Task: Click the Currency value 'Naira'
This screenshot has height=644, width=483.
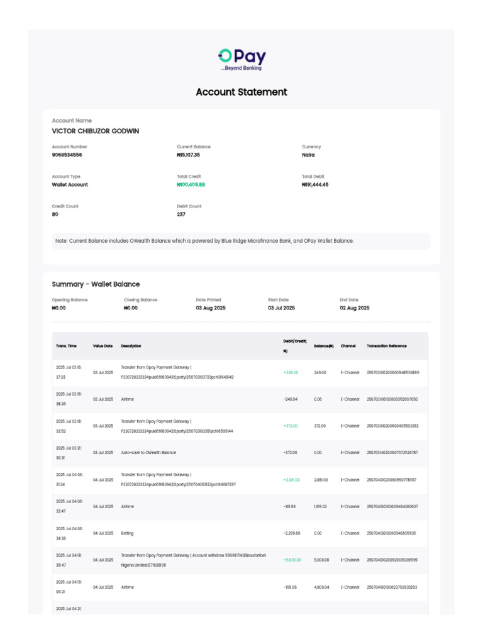Action: tap(308, 155)
